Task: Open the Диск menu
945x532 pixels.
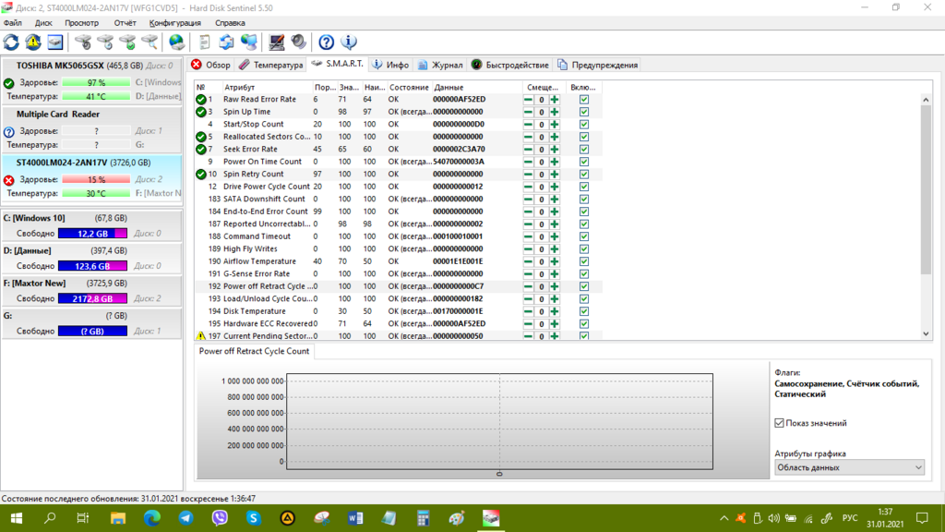Action: point(43,23)
